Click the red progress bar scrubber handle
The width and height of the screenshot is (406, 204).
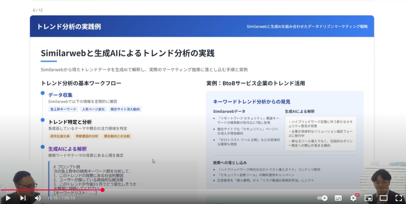(102, 190)
